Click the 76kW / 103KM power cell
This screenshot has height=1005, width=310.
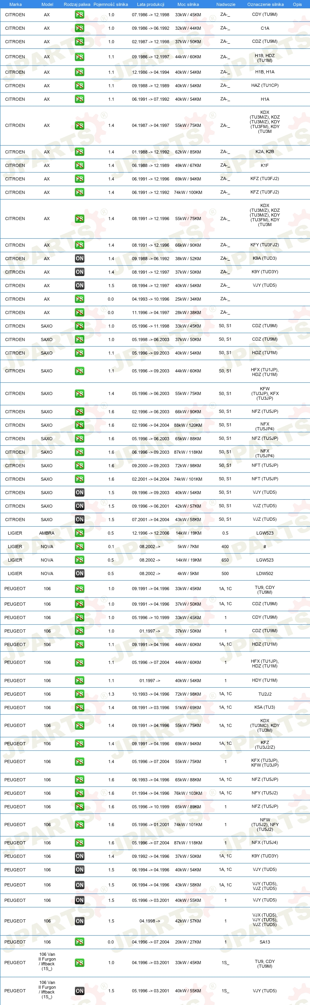[x=188, y=793]
